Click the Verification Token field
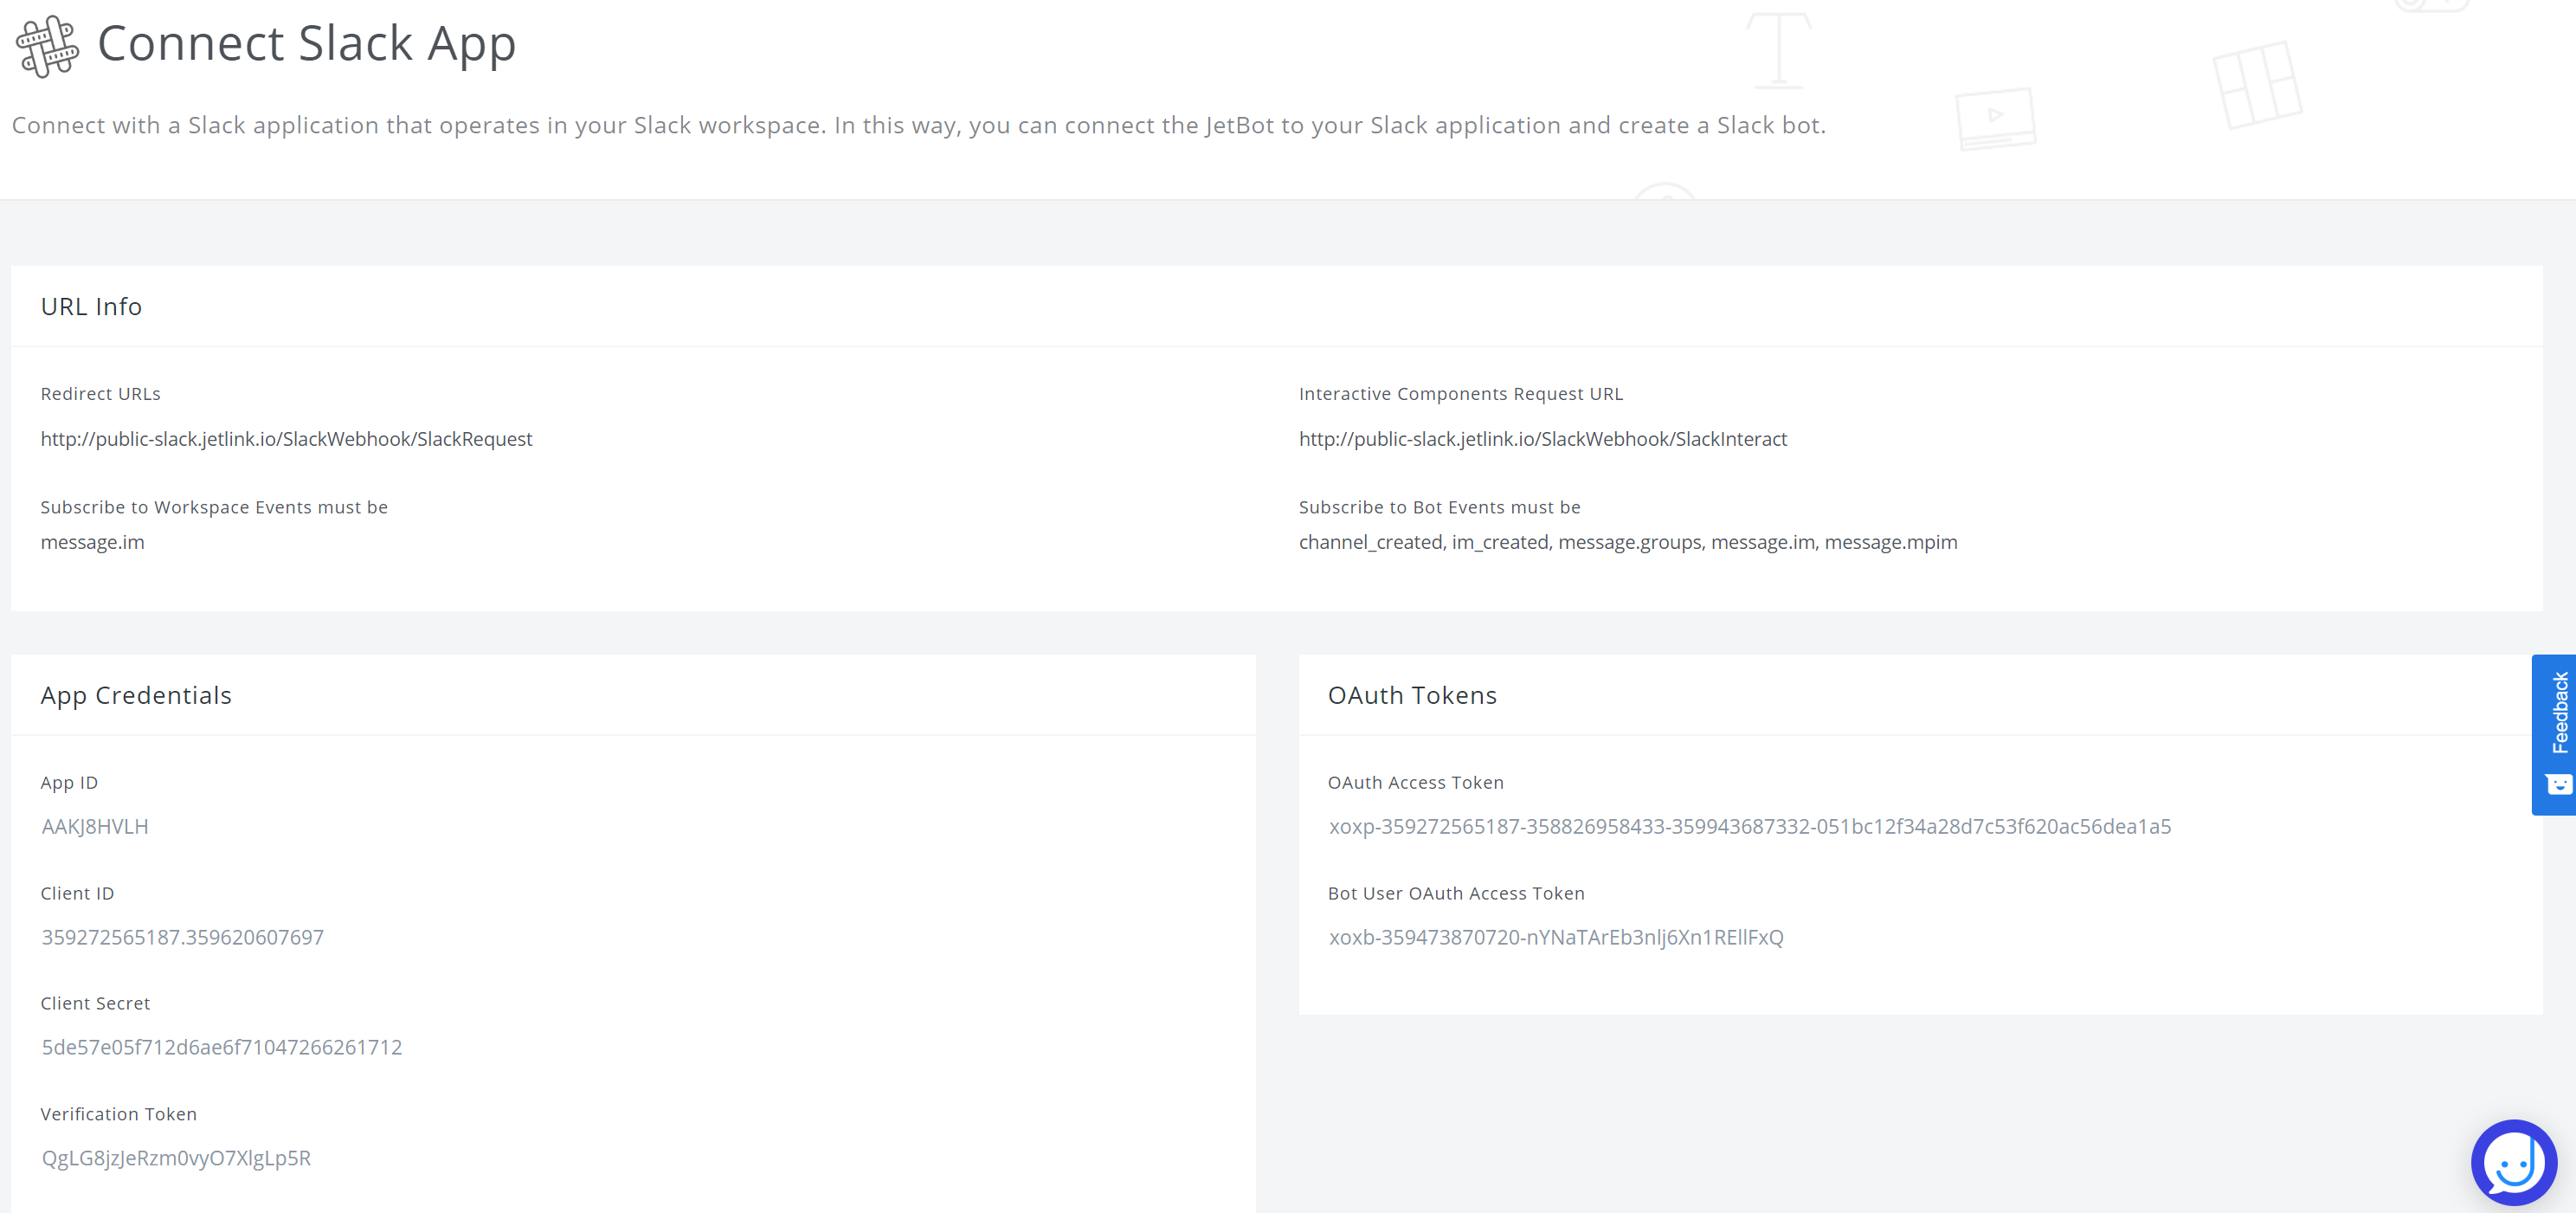The height and width of the screenshot is (1213, 2576). coord(176,1158)
